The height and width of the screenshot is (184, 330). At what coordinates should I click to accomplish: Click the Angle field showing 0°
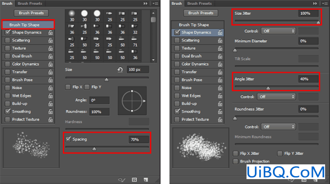[99, 100]
